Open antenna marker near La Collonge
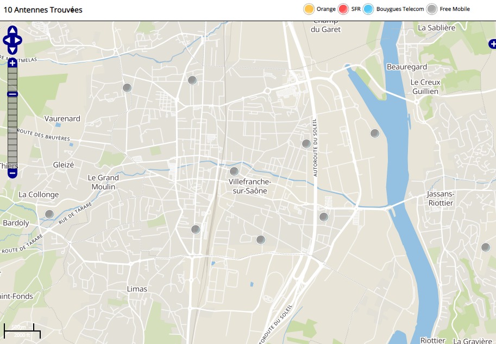 pyautogui.click(x=49, y=214)
